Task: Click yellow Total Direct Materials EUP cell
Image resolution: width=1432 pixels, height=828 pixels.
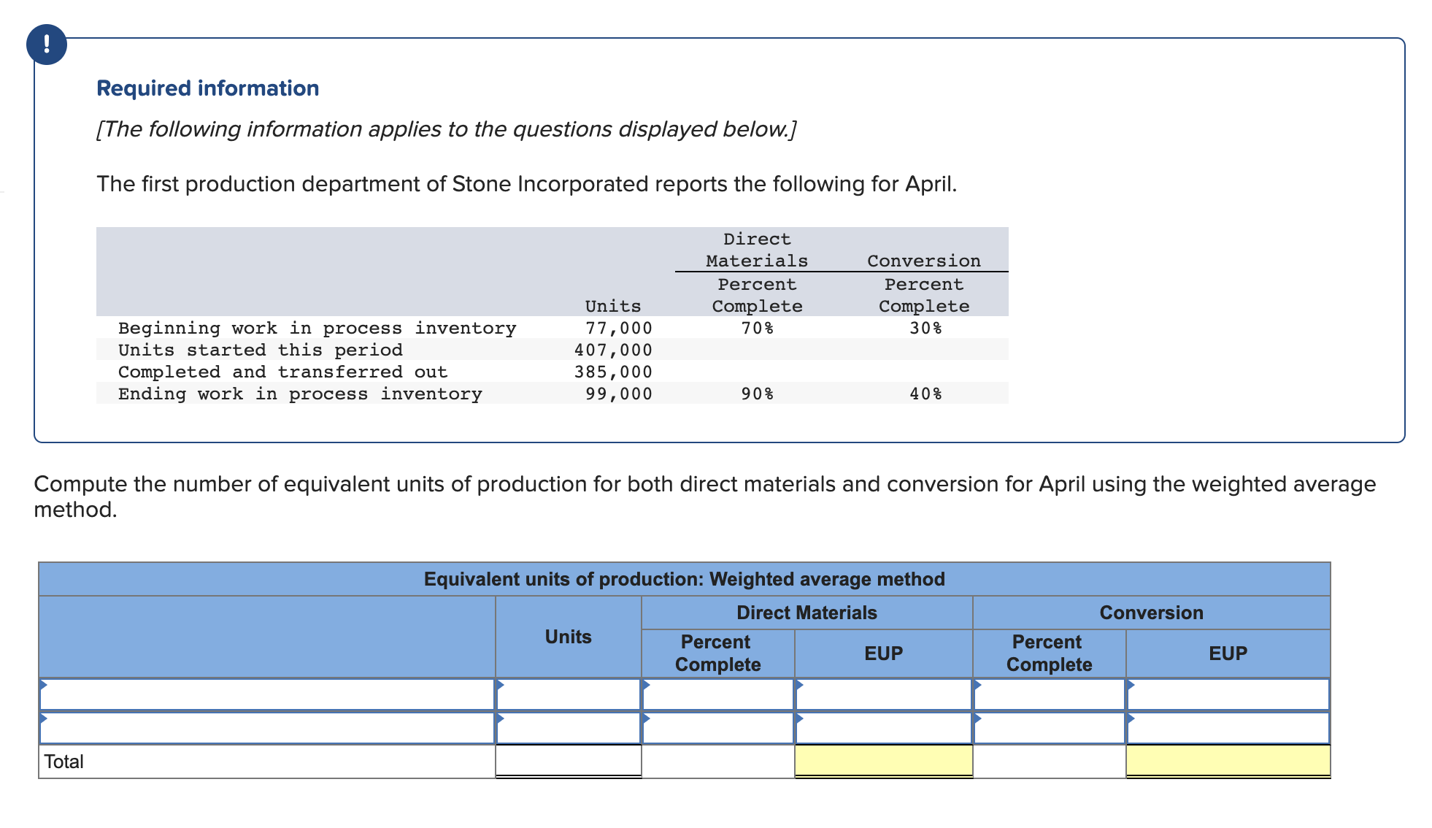Action: 884,762
